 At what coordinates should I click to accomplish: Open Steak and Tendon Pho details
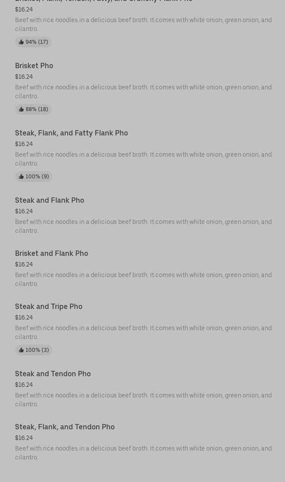pos(53,374)
